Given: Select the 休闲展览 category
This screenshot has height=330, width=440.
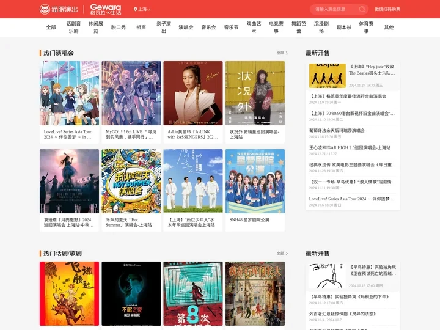Looking at the screenshot, I should click(x=96, y=28).
